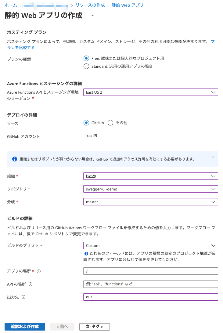Viewport: 223px width, 333px height.
Task: Select GitHub as the deployment source
Action: tap(86, 123)
